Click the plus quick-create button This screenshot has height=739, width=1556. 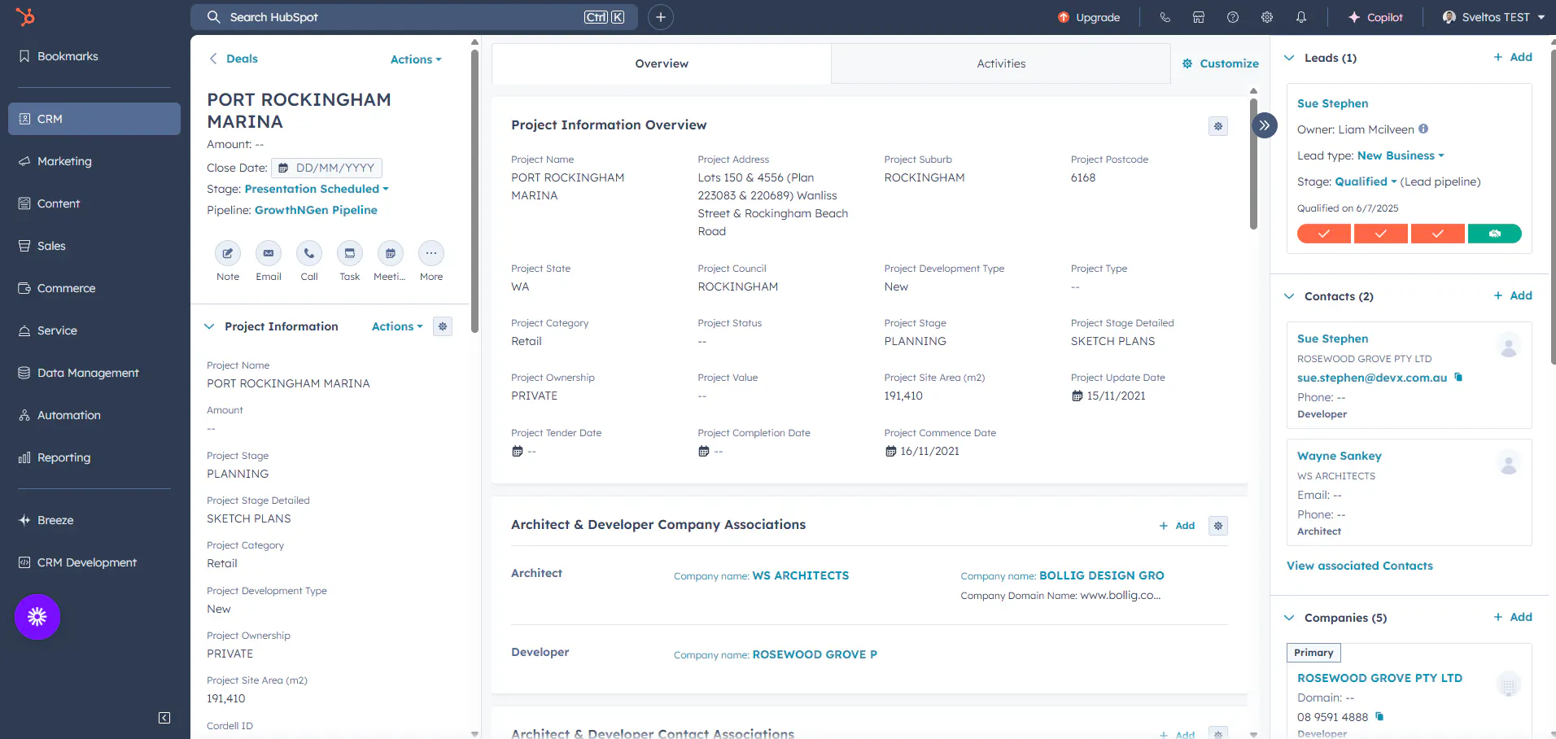pos(661,17)
